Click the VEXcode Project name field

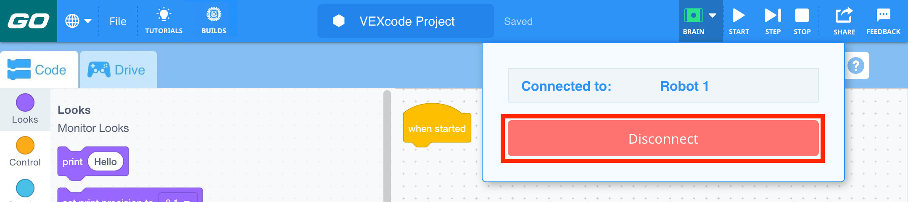point(406,21)
